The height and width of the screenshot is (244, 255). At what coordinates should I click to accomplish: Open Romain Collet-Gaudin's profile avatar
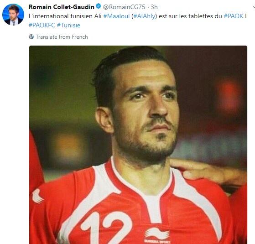[13, 15]
